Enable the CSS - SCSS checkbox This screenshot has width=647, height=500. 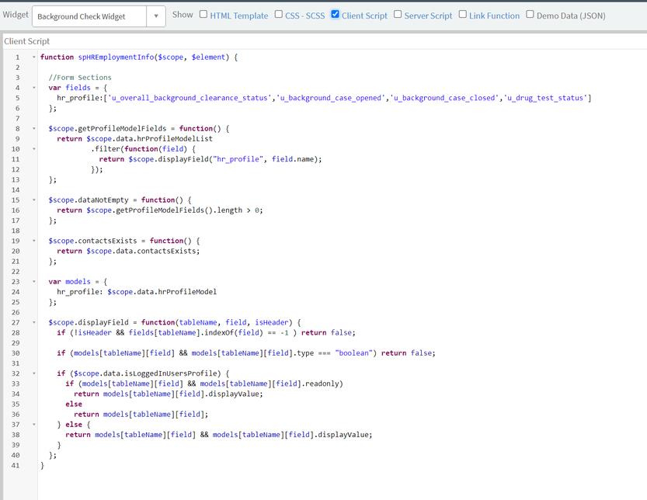click(279, 15)
